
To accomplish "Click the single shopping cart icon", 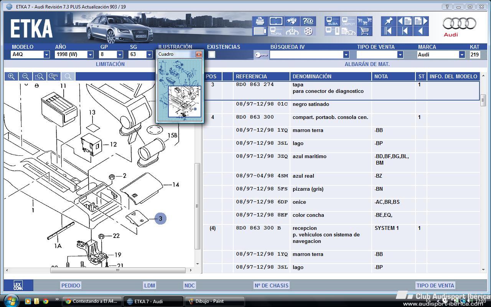I will coord(364,31).
